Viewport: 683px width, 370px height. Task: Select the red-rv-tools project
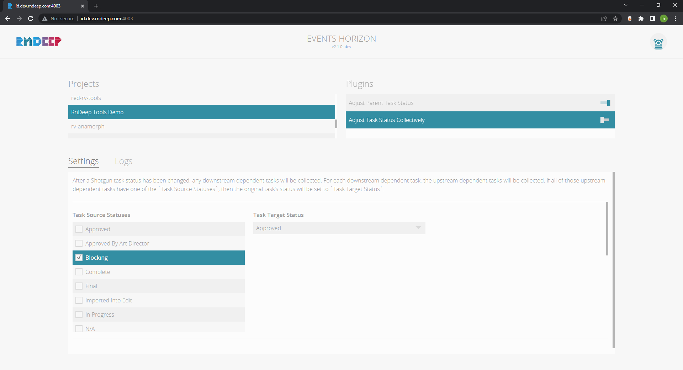pos(86,98)
